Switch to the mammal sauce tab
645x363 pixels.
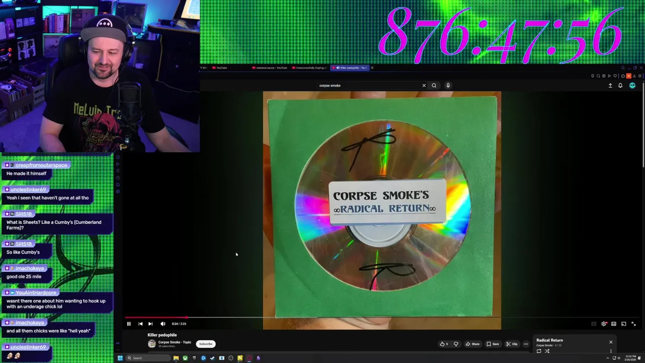tap(270, 68)
